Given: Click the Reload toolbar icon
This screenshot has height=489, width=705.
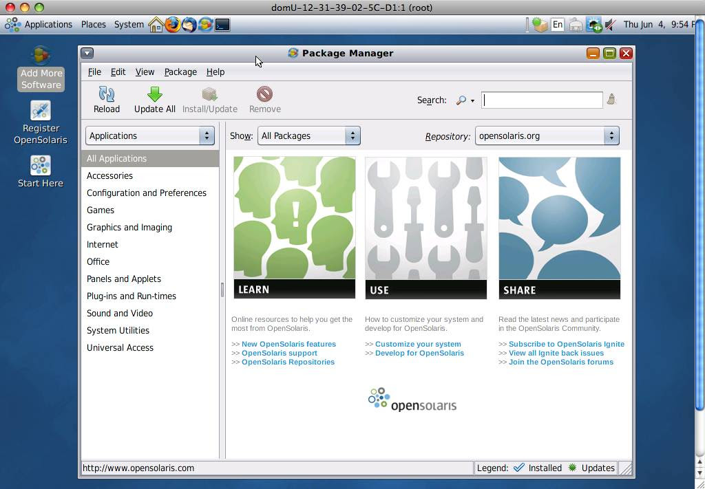Looking at the screenshot, I should [x=107, y=94].
